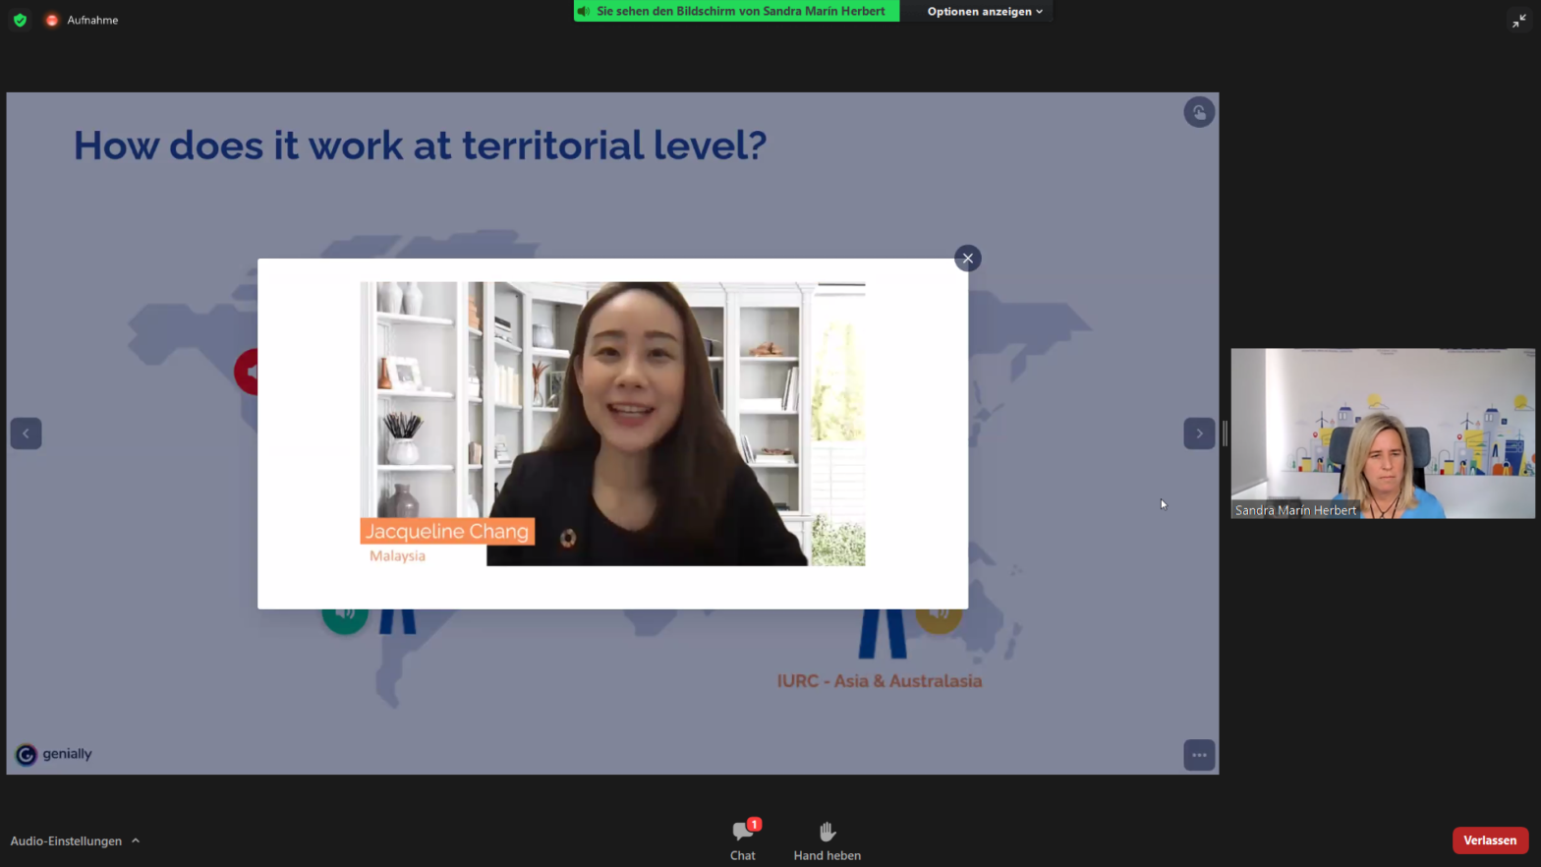This screenshot has height=867, width=1541.
Task: Expand the Audio-Einstellungen caret menu
Action: 136,840
